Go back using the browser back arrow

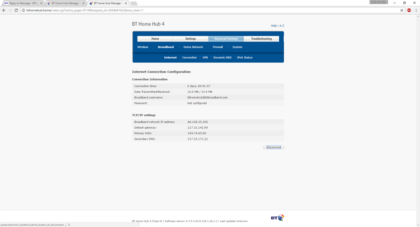coord(4,10)
